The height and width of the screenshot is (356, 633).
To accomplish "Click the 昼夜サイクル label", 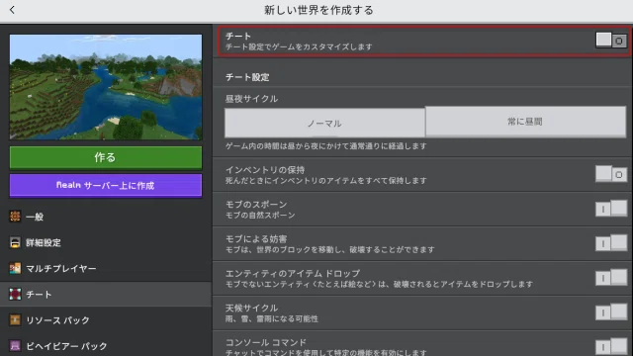I will 251,99.
